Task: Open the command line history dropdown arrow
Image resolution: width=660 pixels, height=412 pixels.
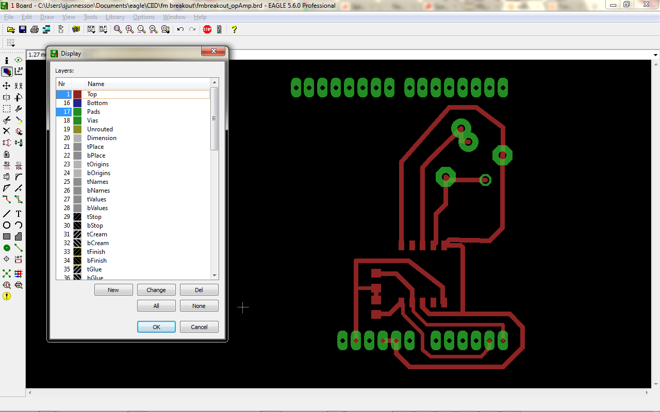Action: [x=655, y=55]
